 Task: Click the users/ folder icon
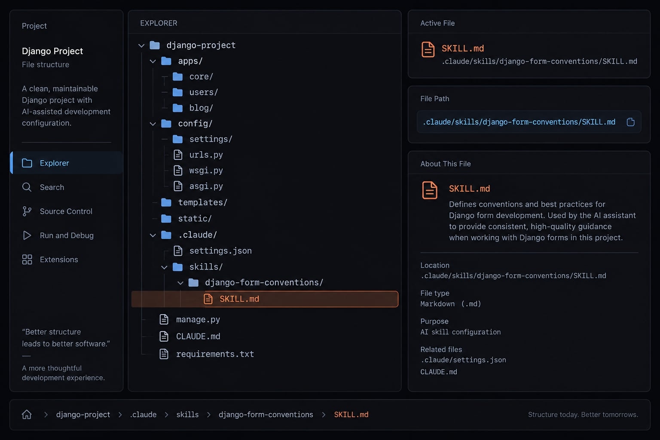(x=177, y=92)
